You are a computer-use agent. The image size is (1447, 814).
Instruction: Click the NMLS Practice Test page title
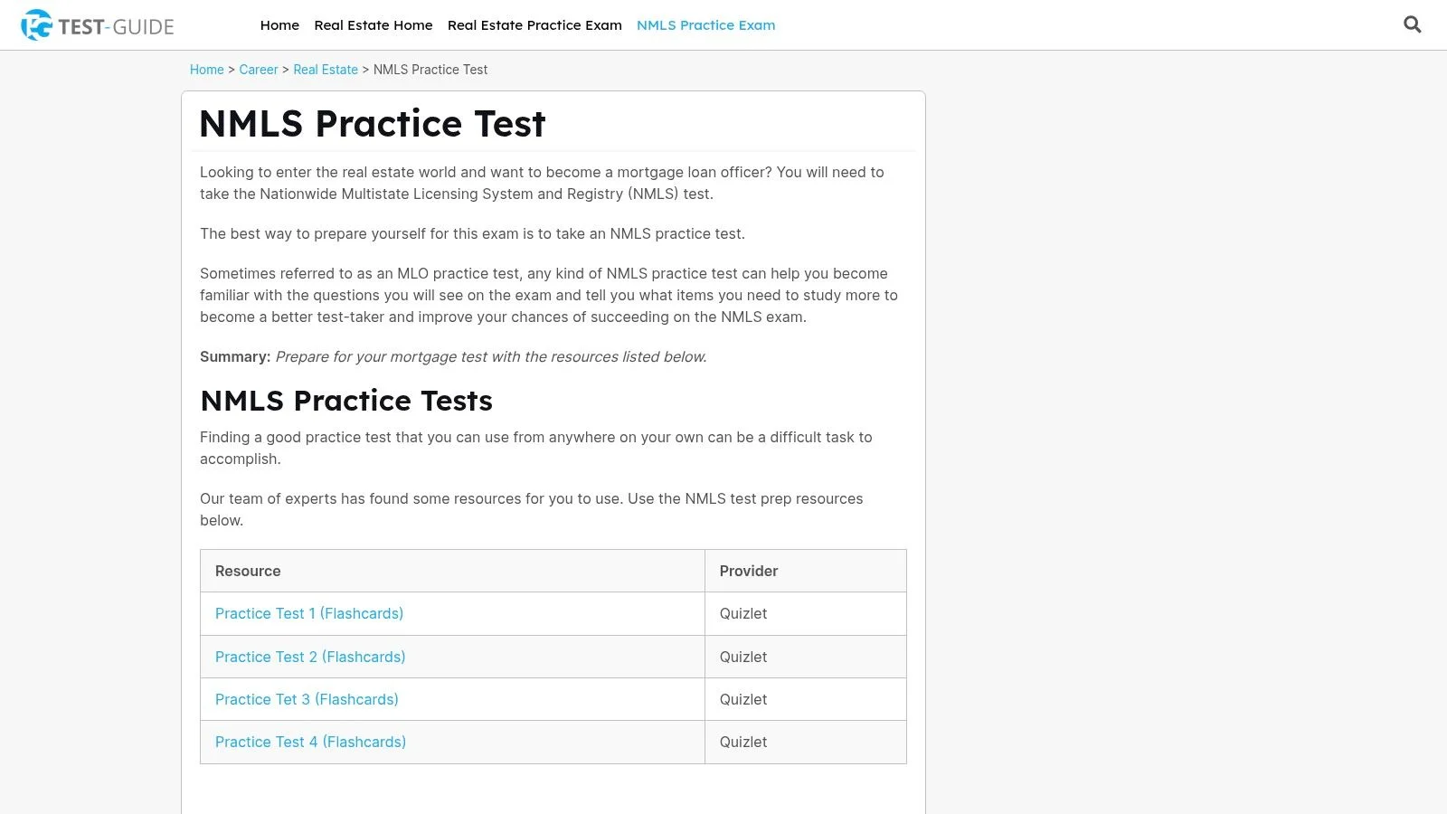(372, 124)
